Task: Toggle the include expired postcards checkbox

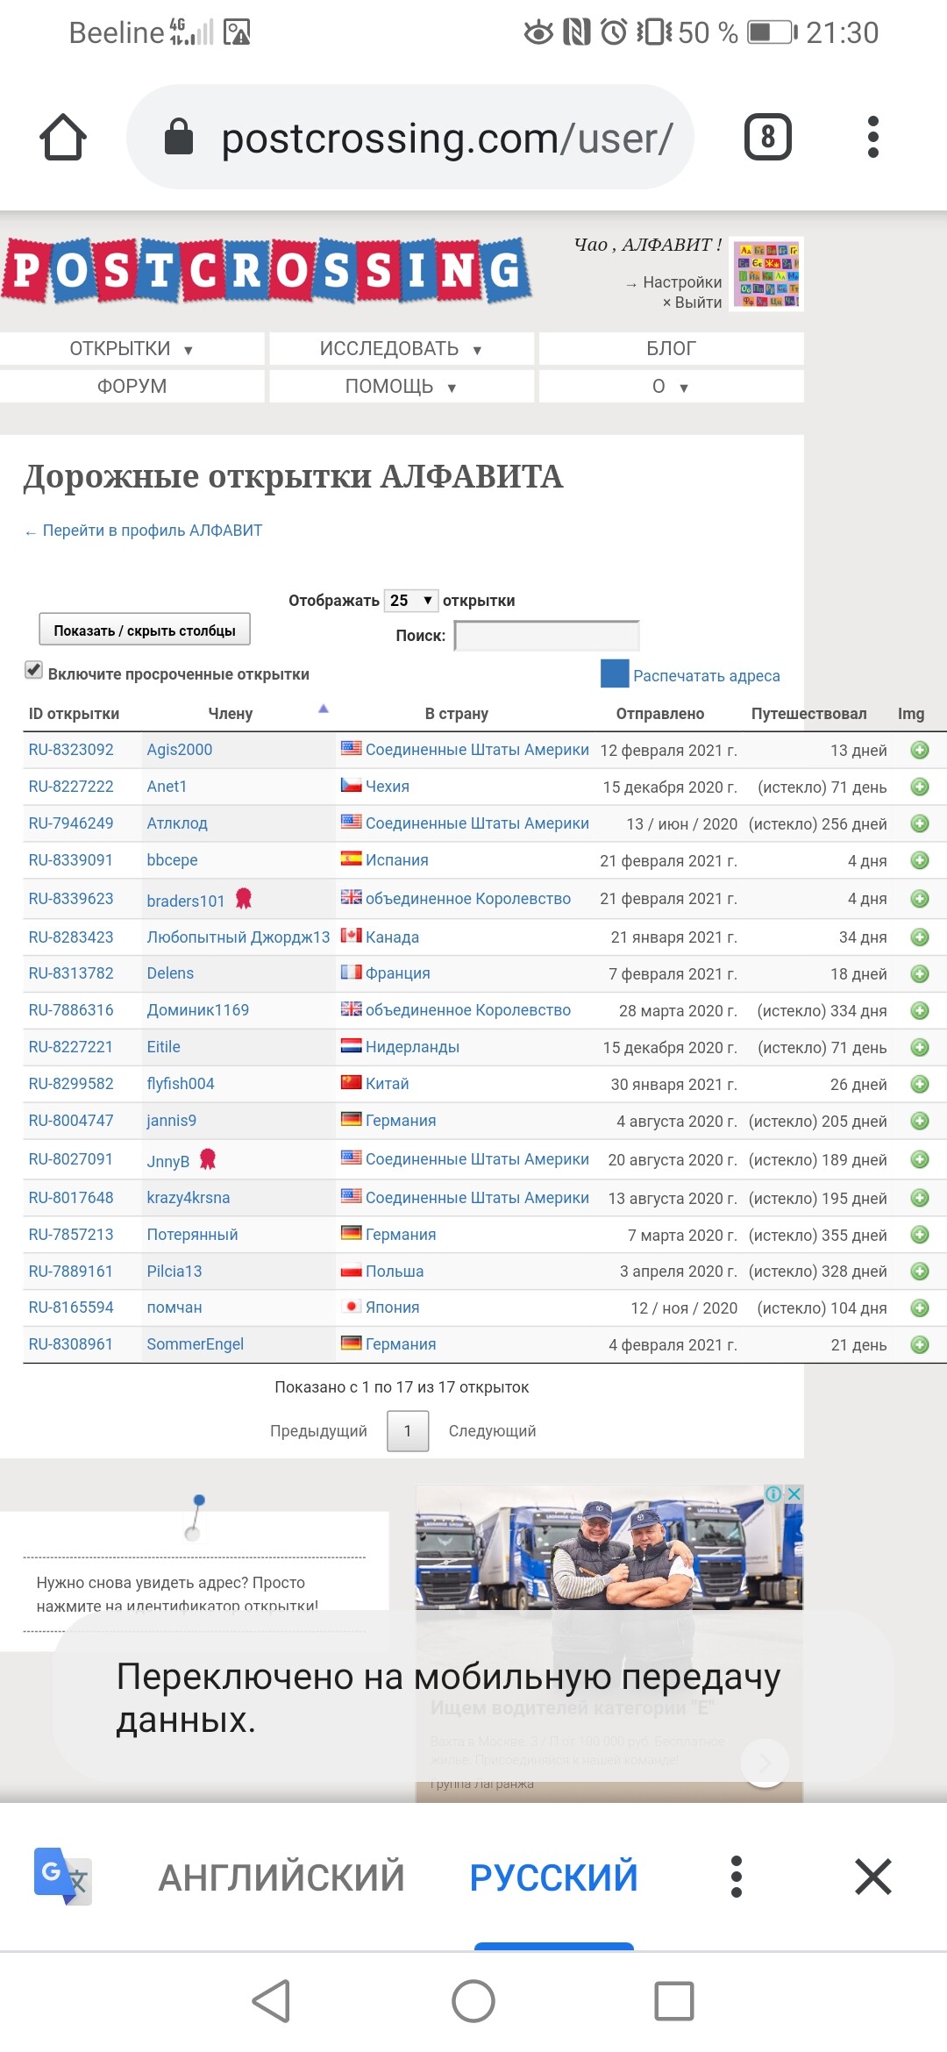Action: pyautogui.click(x=33, y=671)
